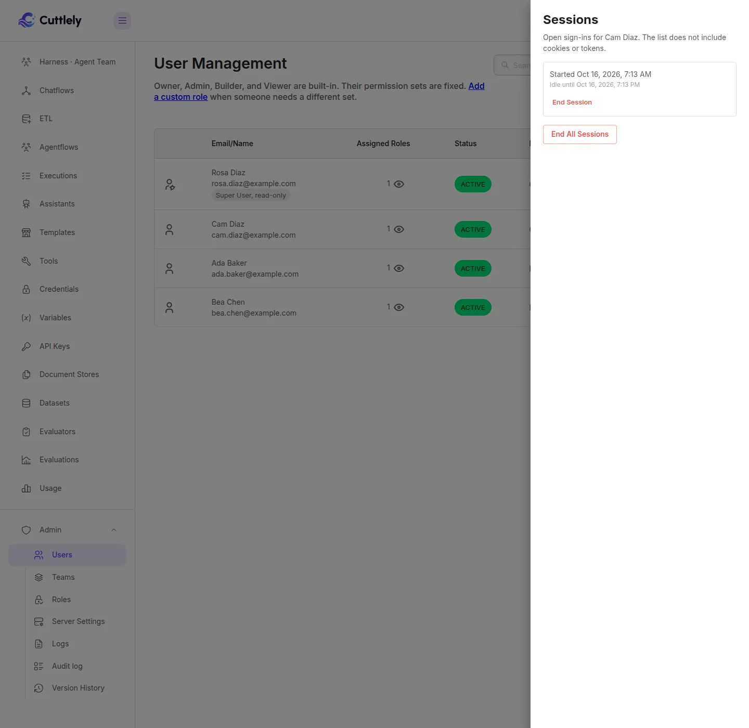Toggle the sidebar hamburger menu button
749x728 pixels.
click(122, 21)
